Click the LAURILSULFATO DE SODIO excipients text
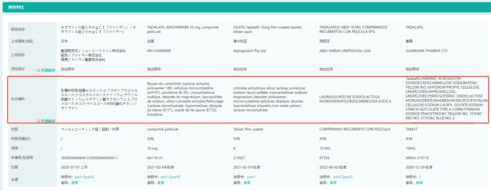Screen dimensions: 491x191 (356, 99)
